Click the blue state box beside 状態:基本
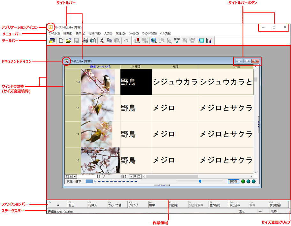 coord(89,181)
